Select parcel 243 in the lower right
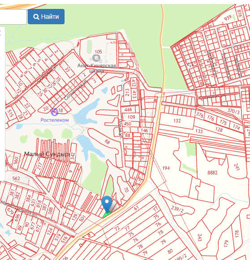The width and height of the screenshot is (250, 260). (200, 238)
